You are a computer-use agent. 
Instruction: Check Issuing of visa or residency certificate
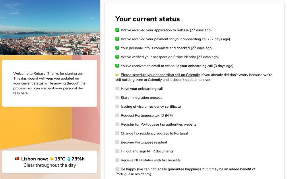pos(117,106)
